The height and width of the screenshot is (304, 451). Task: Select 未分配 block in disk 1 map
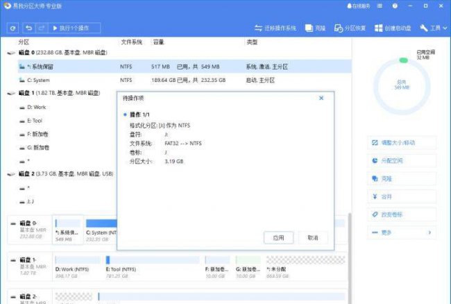[305, 267]
